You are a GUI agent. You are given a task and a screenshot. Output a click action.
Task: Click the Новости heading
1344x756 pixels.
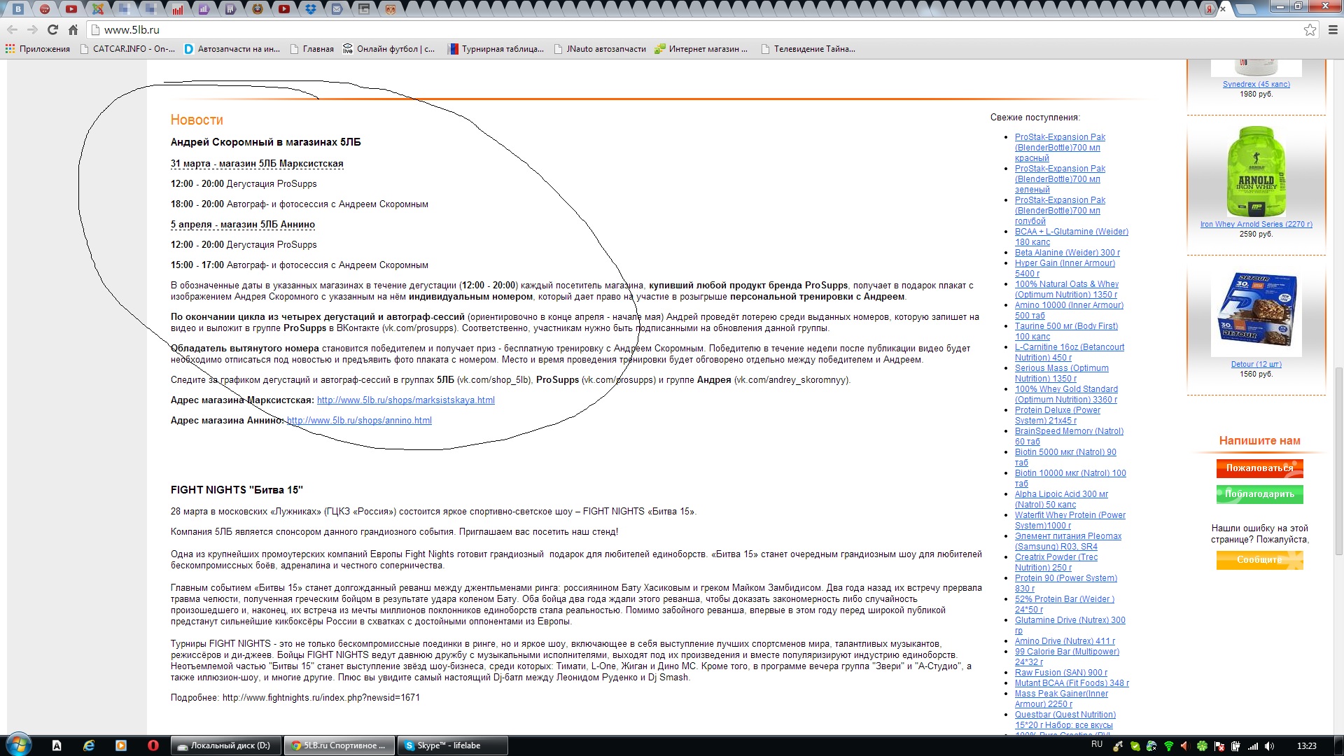(x=197, y=120)
